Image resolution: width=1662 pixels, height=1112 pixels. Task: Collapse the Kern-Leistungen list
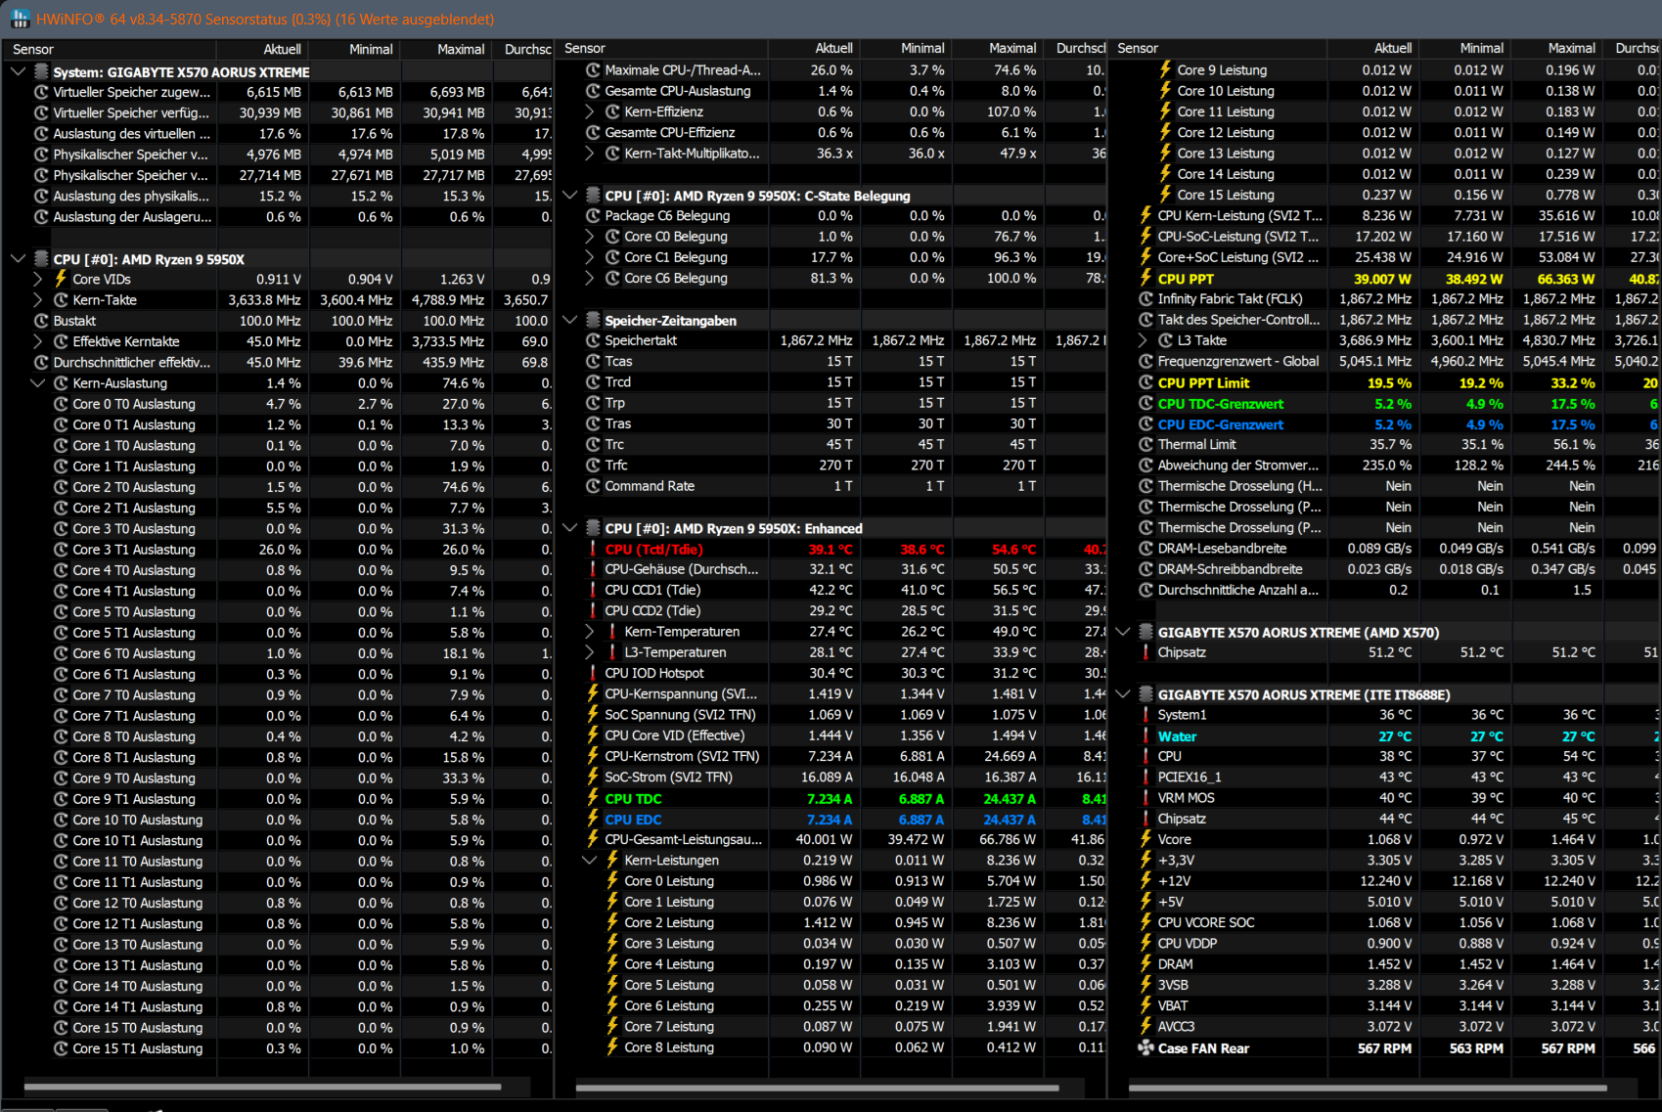click(589, 861)
